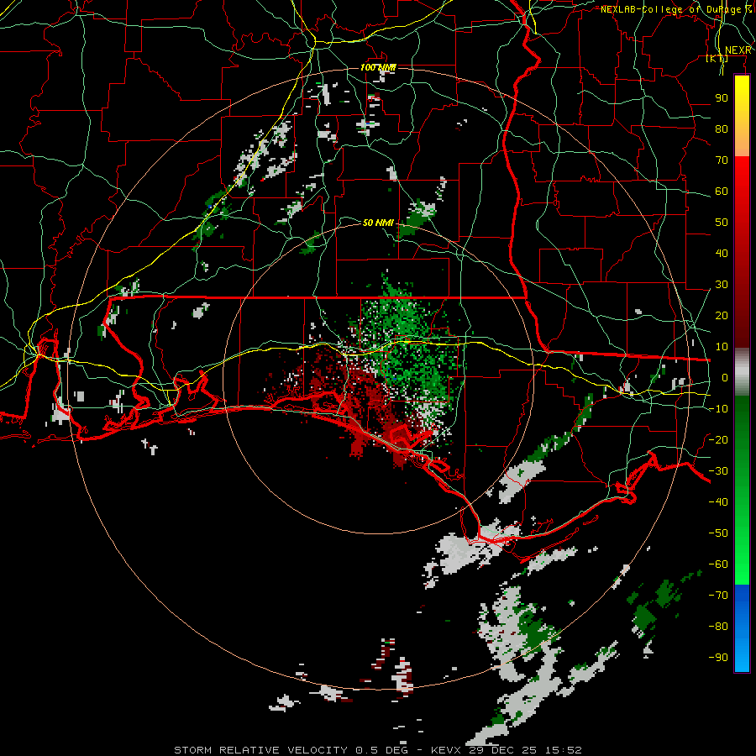This screenshot has width=756, height=756.
Task: Click the "NEXR" label above the color scale
Action: click(738, 50)
